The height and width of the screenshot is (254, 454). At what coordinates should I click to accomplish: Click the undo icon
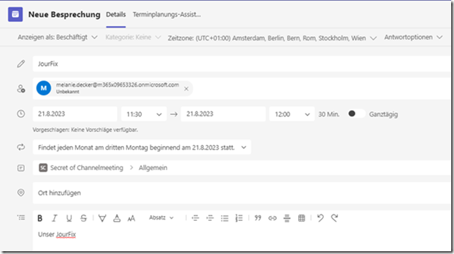(320, 218)
